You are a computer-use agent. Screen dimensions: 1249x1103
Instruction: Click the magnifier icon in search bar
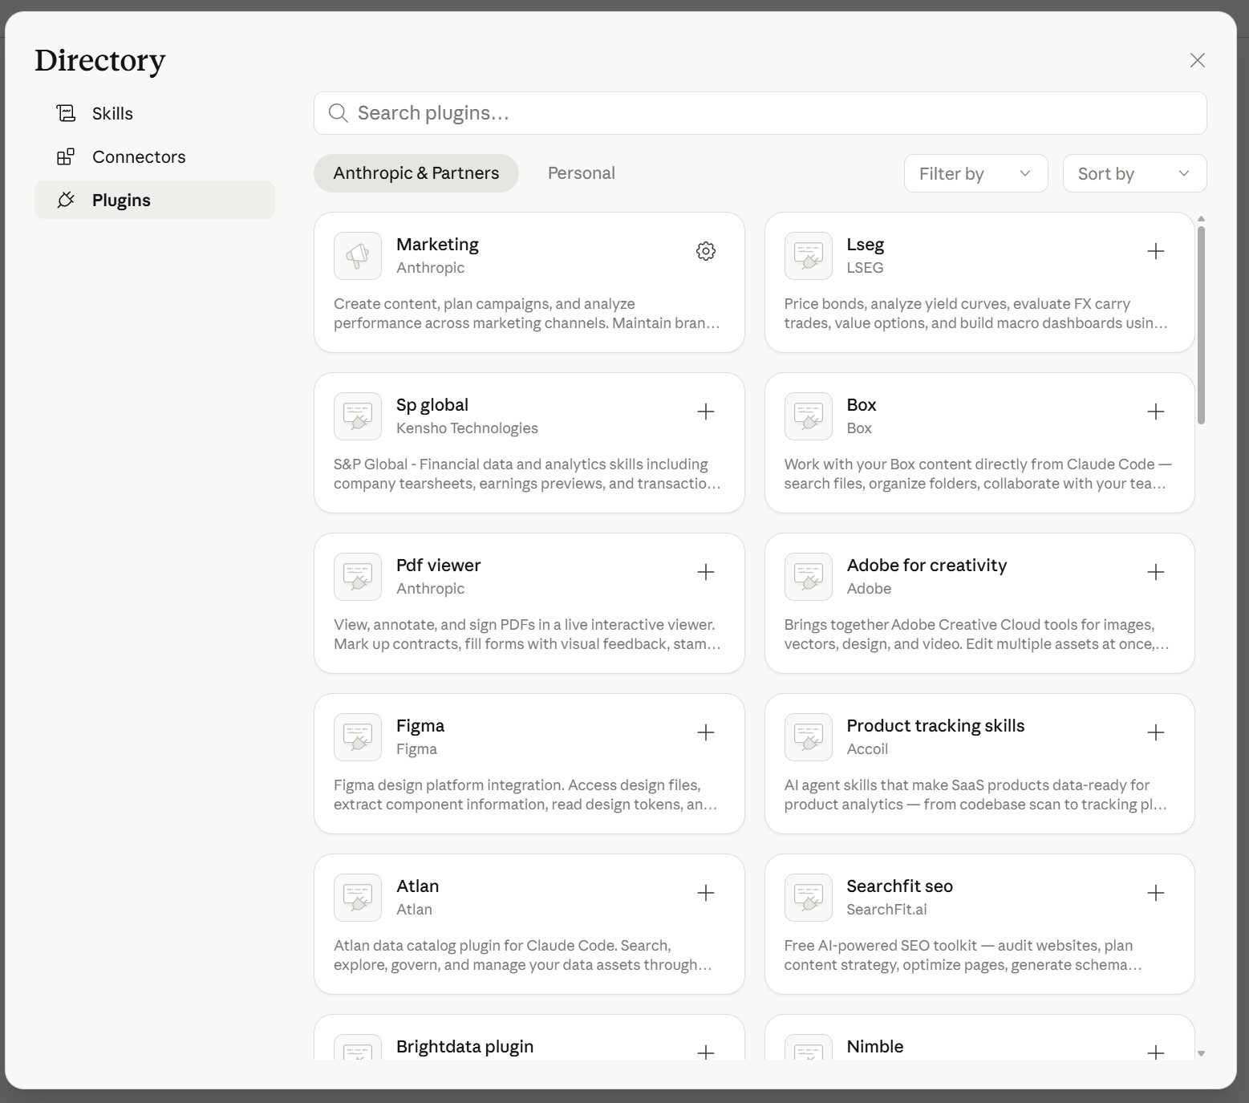[x=339, y=113]
